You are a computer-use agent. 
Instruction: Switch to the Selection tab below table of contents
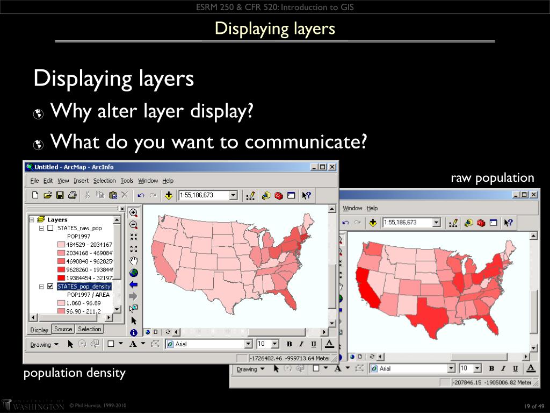point(90,329)
